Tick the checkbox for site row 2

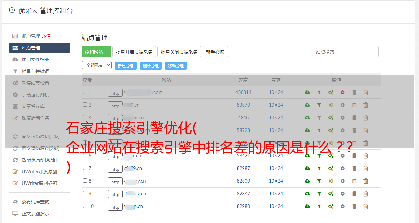85,105
